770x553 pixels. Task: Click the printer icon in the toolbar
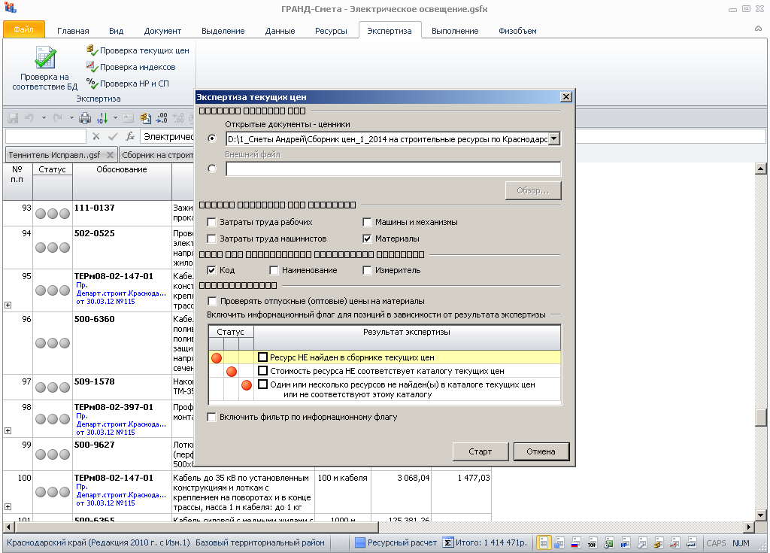point(85,117)
